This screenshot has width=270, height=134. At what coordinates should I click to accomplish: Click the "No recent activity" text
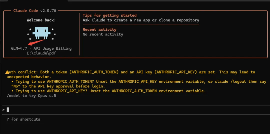pyautogui.click(x=103, y=34)
